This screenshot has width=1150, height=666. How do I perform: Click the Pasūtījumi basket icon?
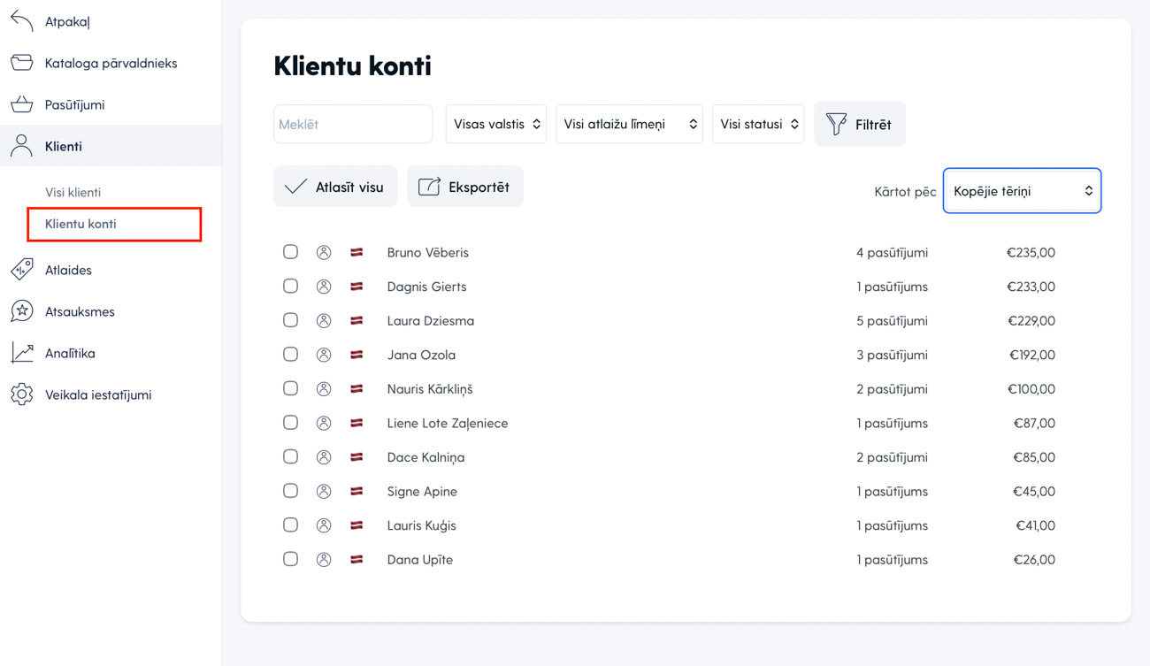pos(22,104)
